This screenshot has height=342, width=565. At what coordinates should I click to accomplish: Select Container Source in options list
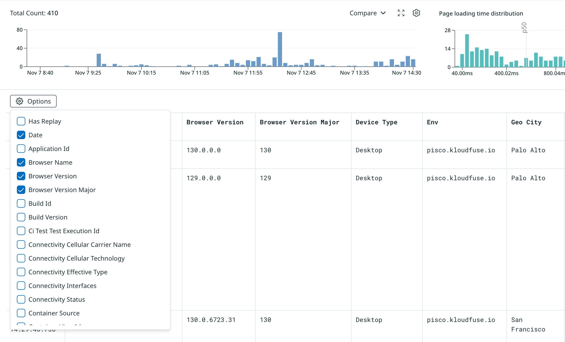click(x=21, y=313)
